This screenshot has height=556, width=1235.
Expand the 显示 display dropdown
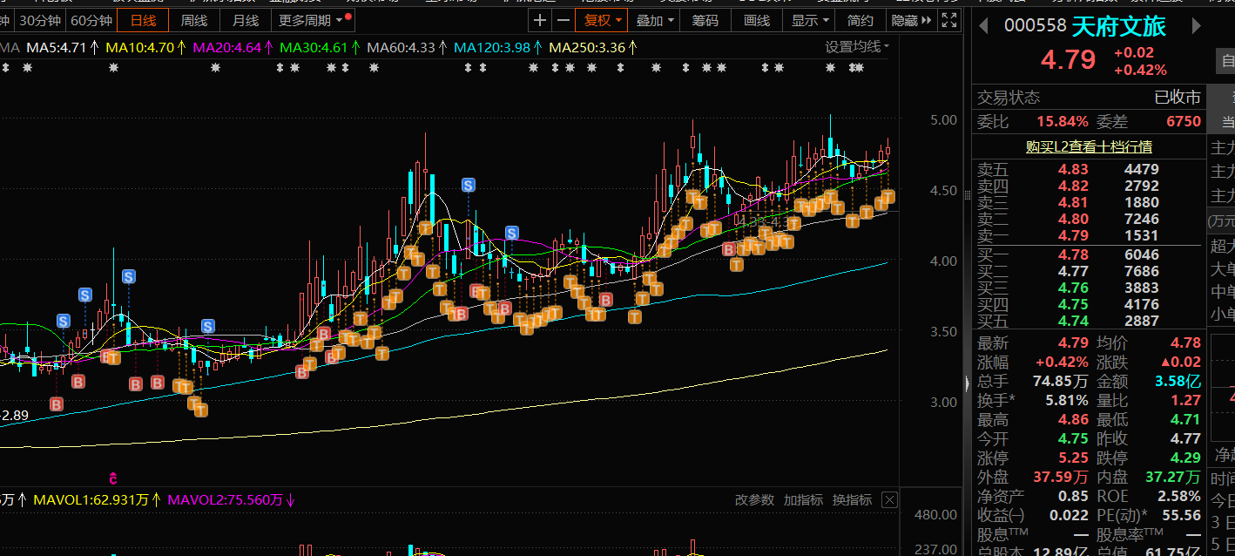tap(809, 20)
